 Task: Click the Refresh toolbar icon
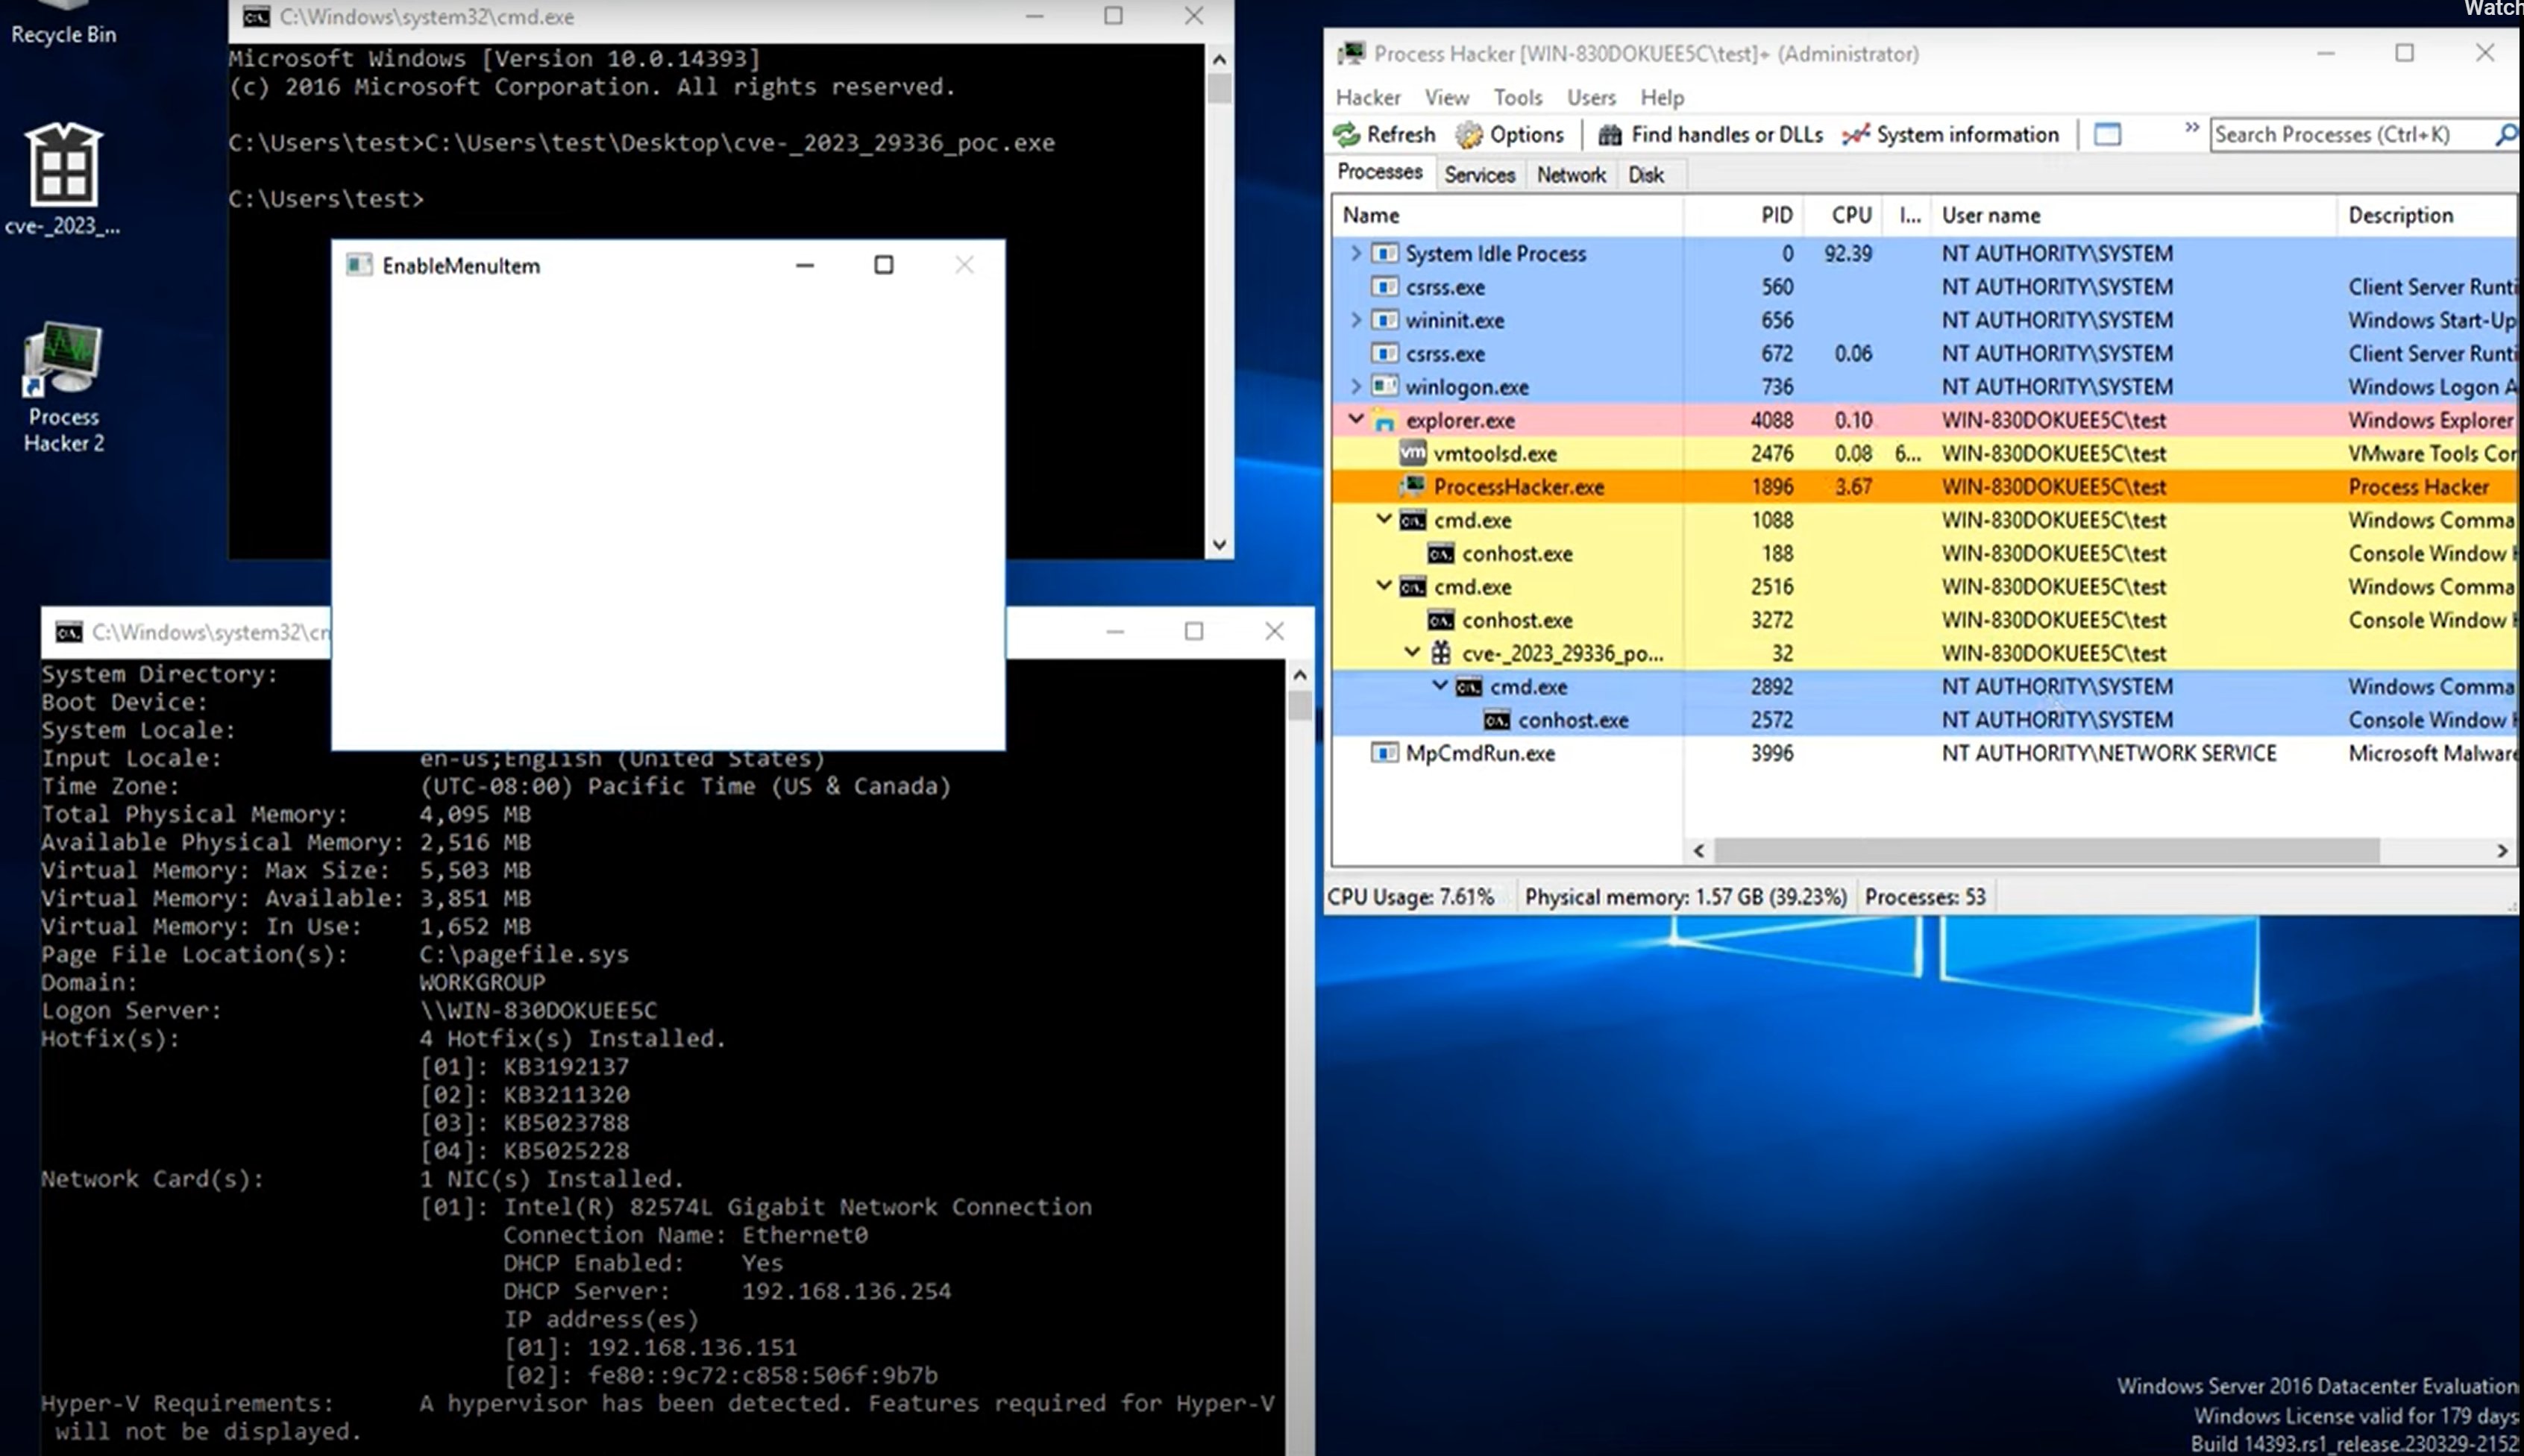click(x=1347, y=135)
